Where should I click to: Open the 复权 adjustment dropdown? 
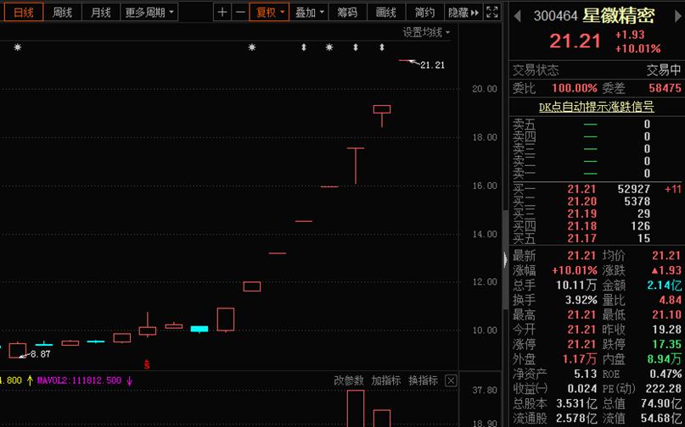(x=269, y=12)
